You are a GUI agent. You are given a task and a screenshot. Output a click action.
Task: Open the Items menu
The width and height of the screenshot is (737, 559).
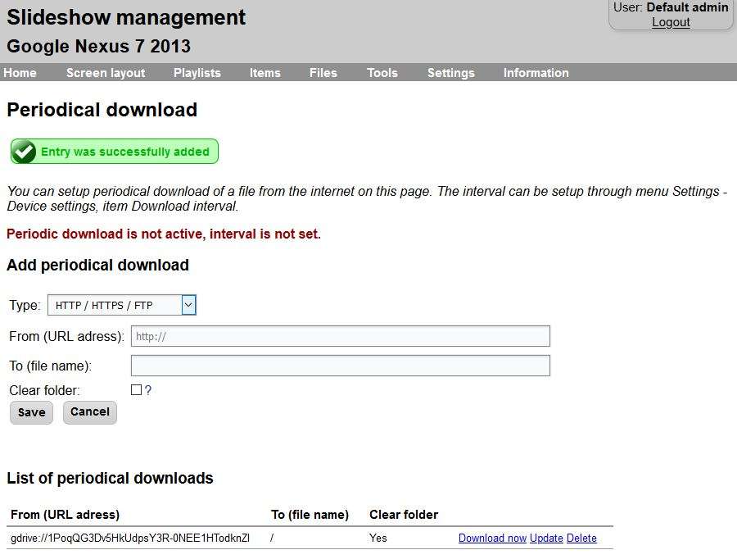pos(265,73)
